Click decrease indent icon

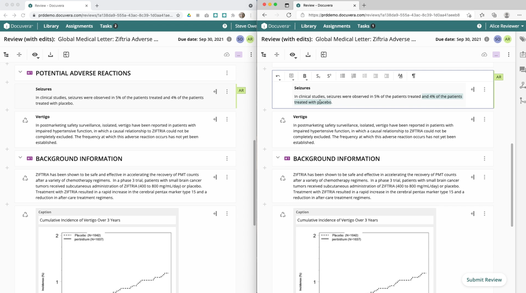coord(376,76)
